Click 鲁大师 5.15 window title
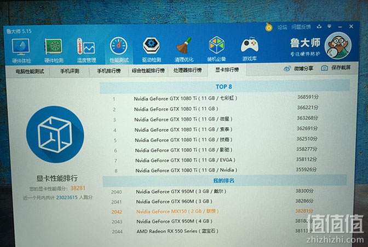 click(19, 31)
